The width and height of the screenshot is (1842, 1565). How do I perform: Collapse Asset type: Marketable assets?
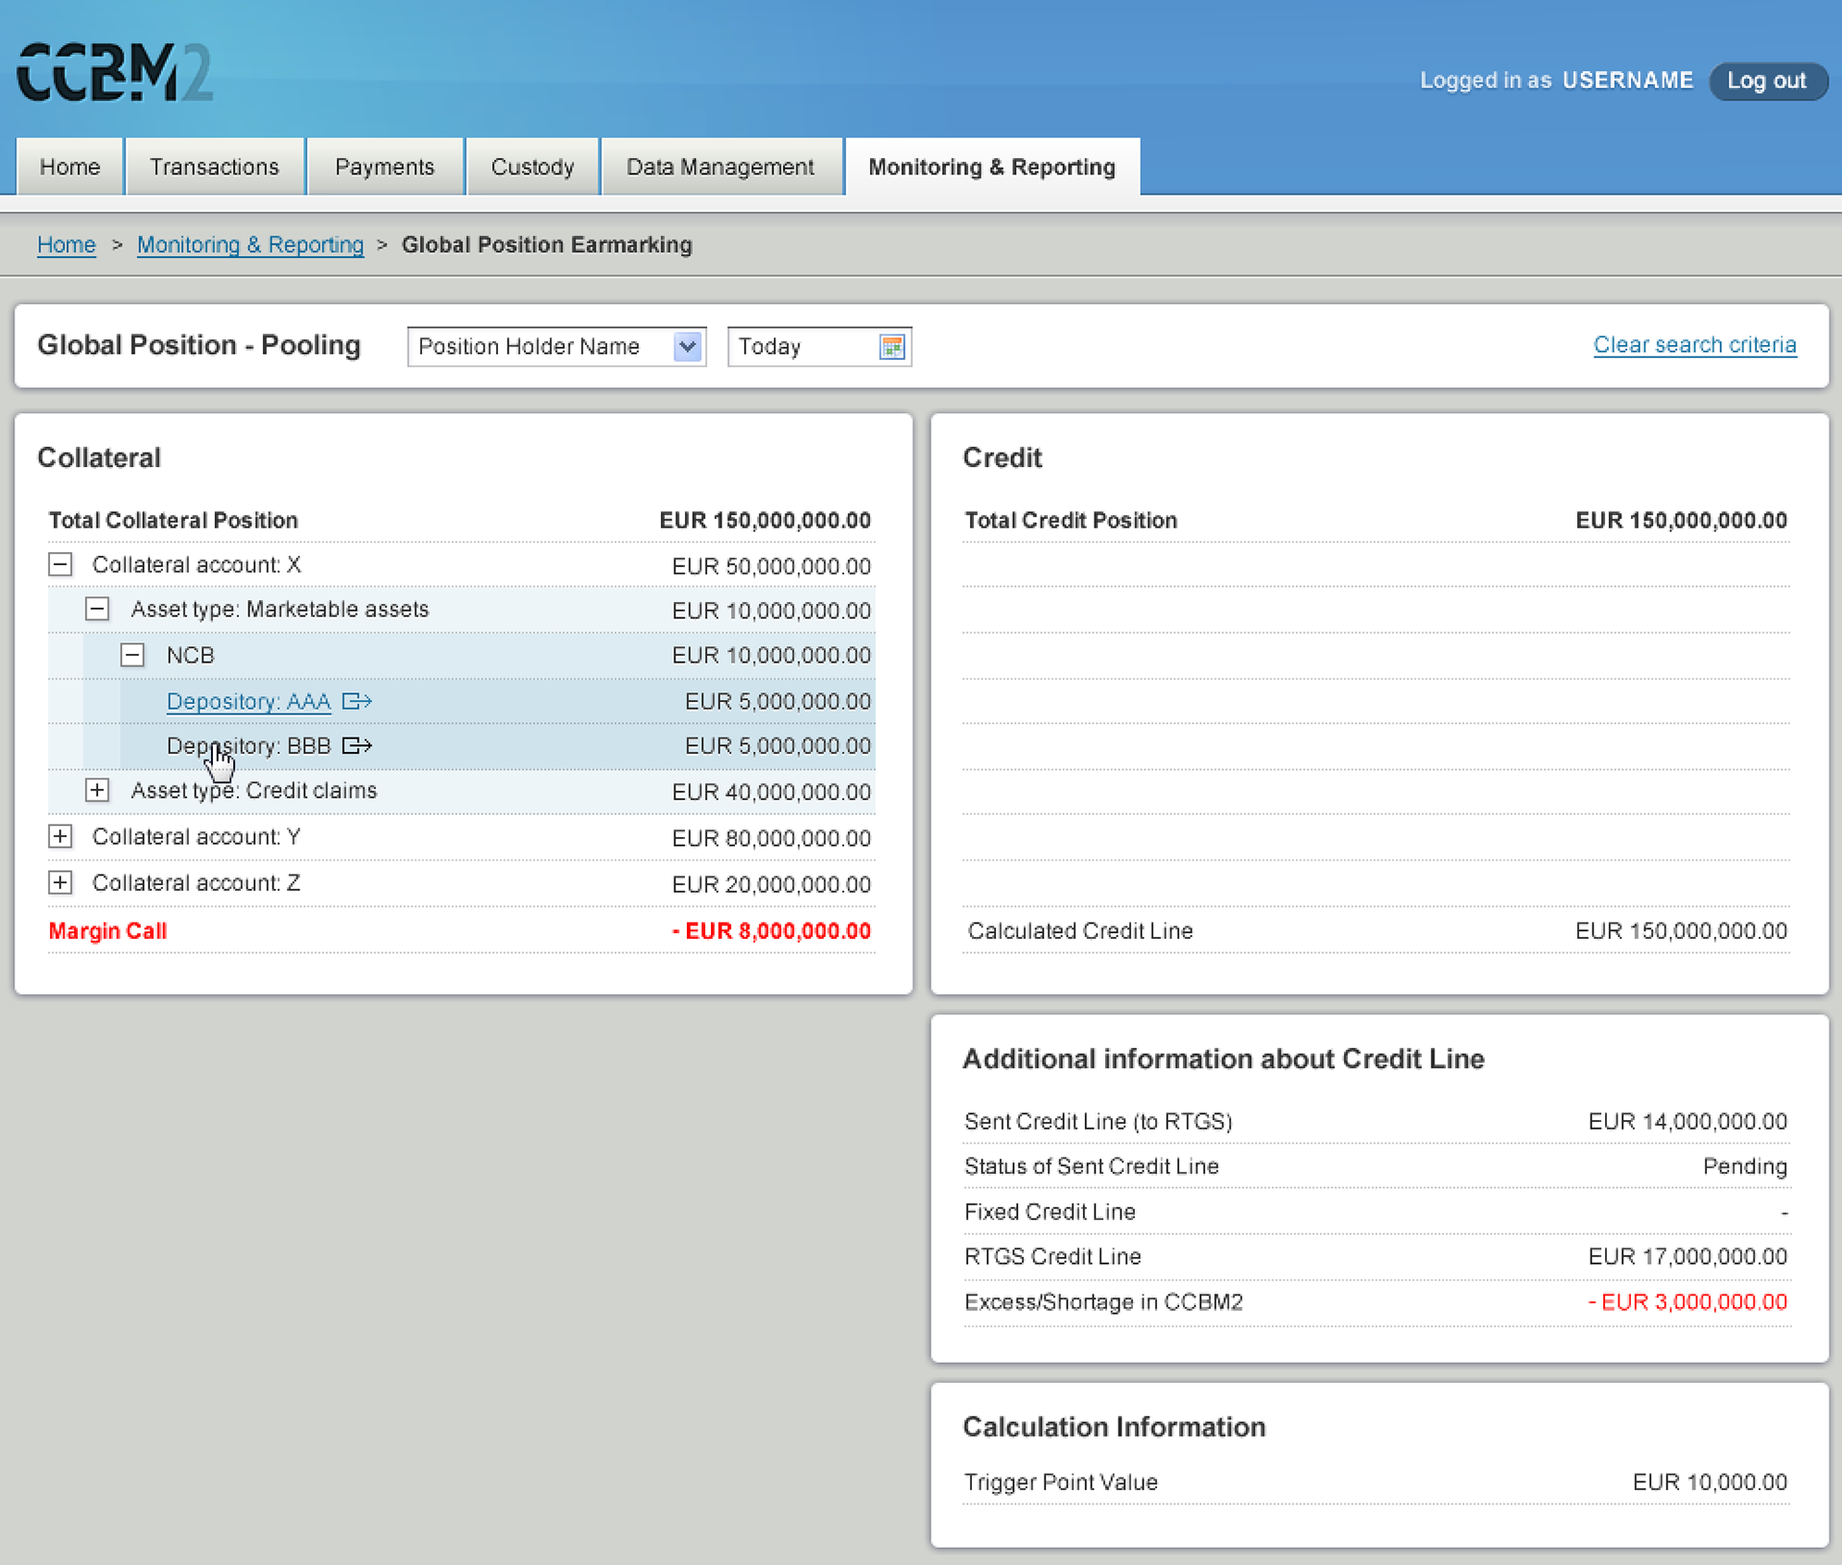click(97, 609)
